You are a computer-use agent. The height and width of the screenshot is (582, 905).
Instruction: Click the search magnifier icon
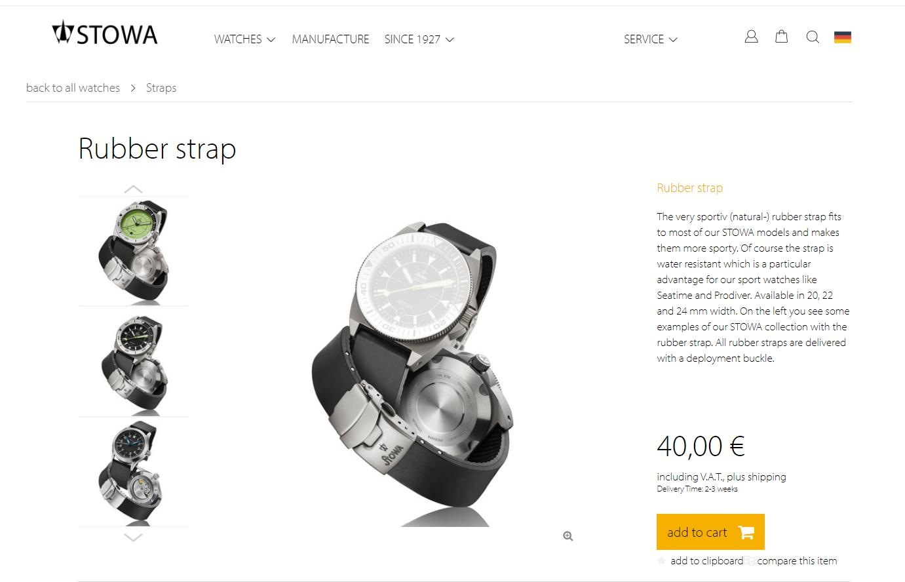point(813,37)
